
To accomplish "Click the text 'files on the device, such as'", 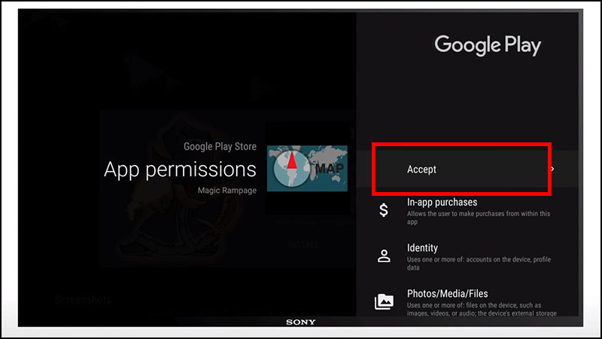I will click(505, 305).
